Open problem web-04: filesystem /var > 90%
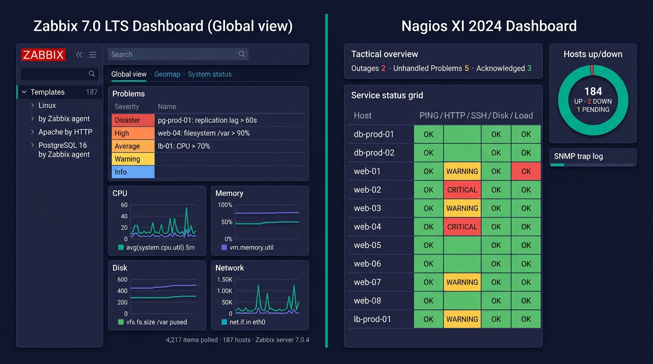Screen dimensions: 653x364 (x=204, y=133)
